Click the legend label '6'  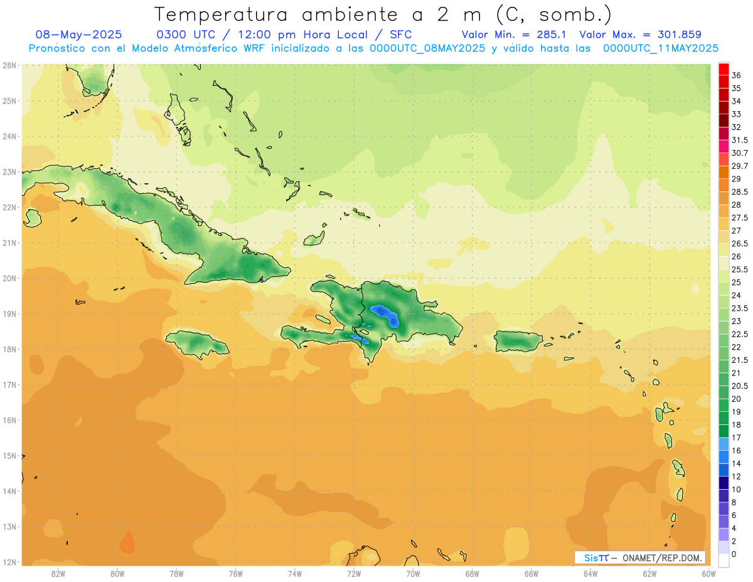[x=734, y=515]
